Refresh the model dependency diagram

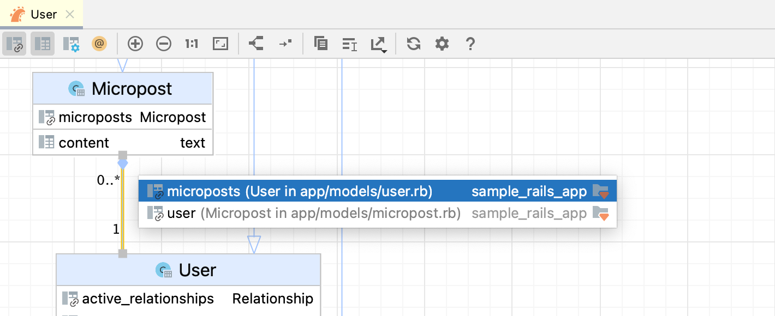[x=413, y=44]
